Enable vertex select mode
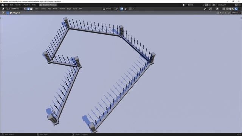 tap(25, 9)
